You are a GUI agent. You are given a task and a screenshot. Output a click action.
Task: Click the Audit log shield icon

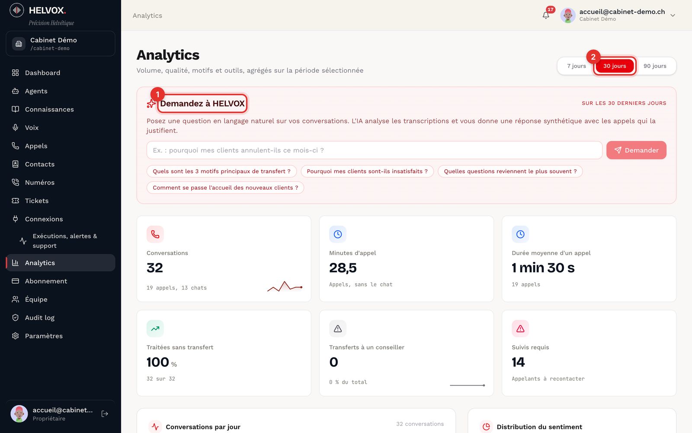coord(16,317)
